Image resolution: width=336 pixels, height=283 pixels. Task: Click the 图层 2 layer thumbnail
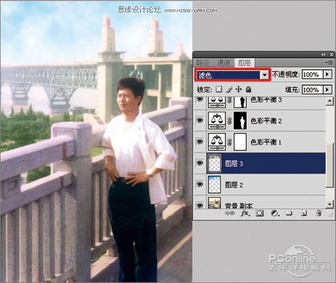[x=214, y=184]
